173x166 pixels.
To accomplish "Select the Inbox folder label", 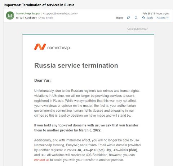I will [x=120, y=18].
